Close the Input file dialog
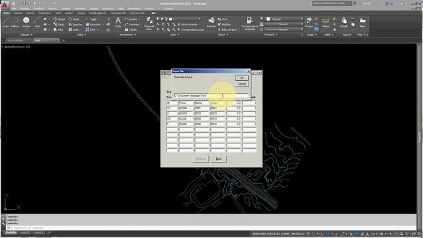 249,71
